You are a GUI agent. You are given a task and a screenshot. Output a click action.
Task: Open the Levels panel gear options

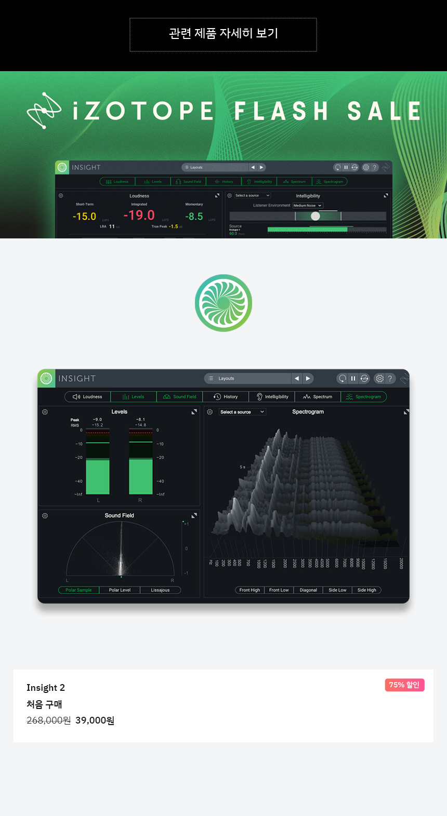pos(45,412)
